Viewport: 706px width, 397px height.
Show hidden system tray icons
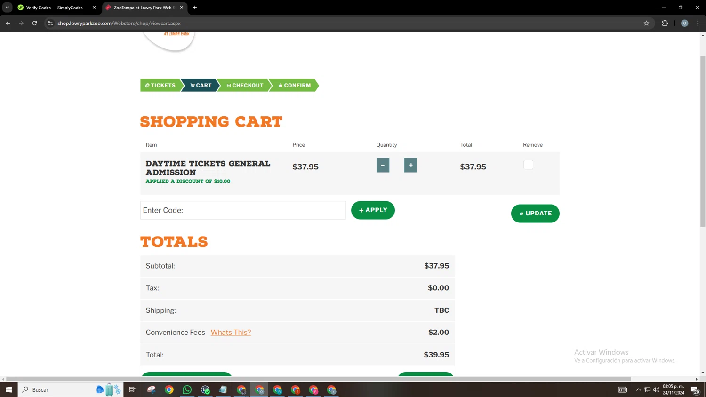(x=638, y=389)
